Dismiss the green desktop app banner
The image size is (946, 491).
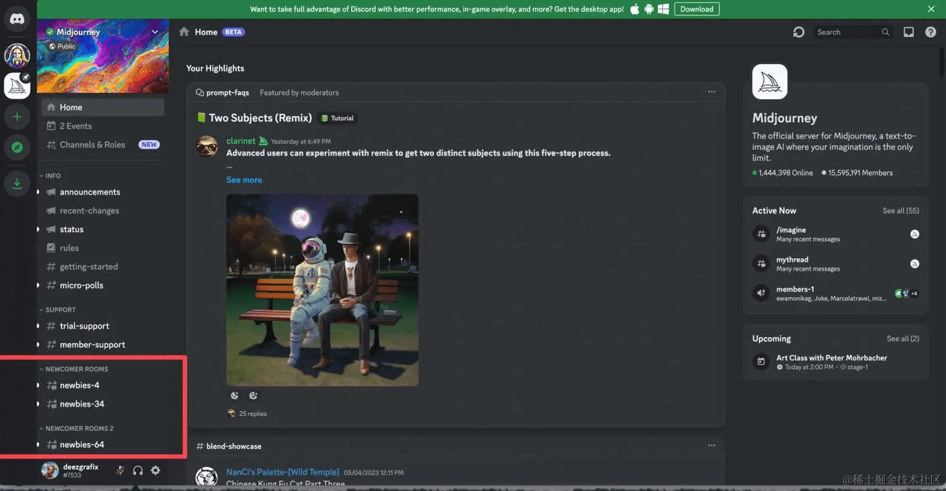tap(931, 9)
